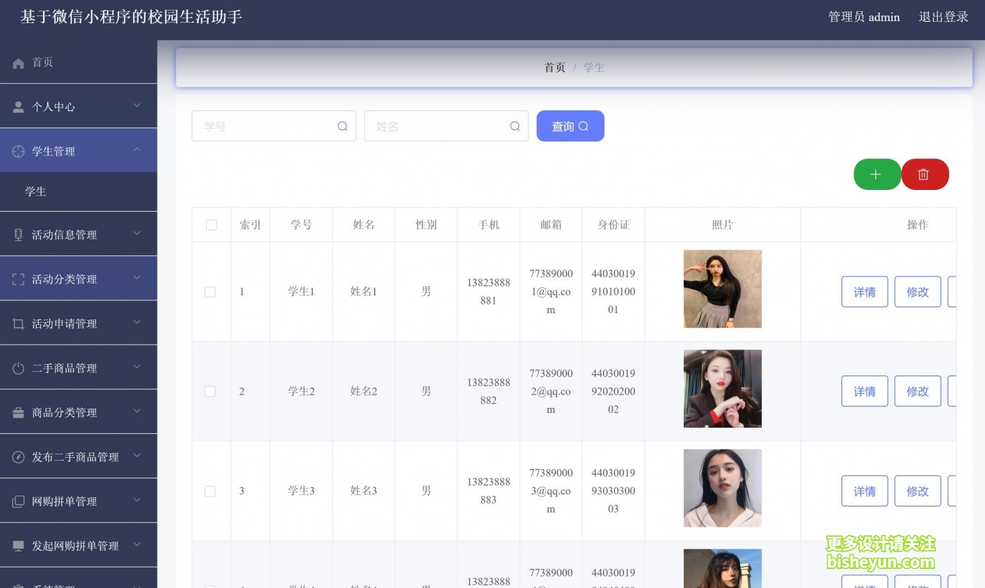Click the 索引 column header
This screenshot has height=588, width=985.
click(250, 225)
